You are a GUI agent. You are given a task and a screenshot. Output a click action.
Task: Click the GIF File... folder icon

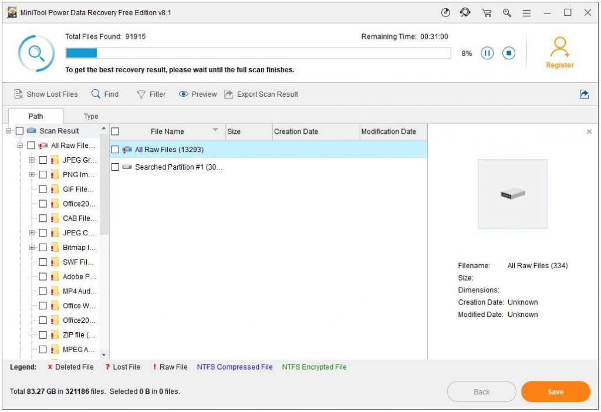[x=55, y=190]
